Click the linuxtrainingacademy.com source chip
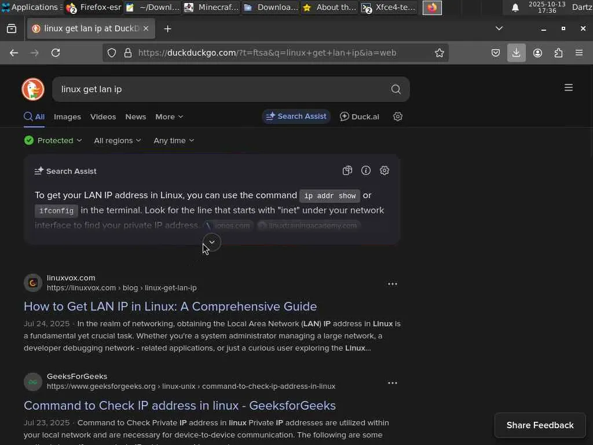 point(309,225)
